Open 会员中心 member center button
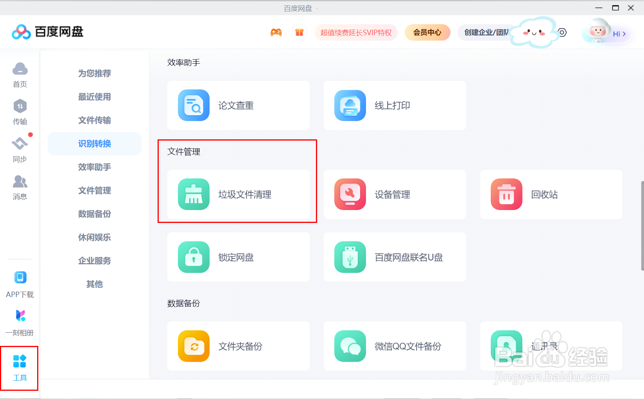The image size is (644, 399). [427, 32]
